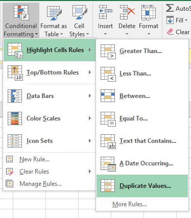
Task: Expand the Icon Sets submenu arrow
Action: [x=90, y=141]
